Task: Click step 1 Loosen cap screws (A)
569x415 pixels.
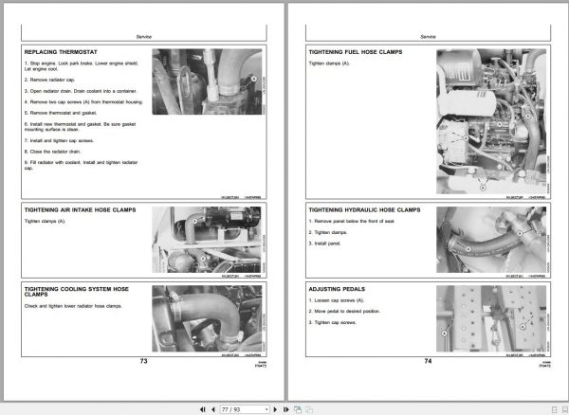Action: click(x=337, y=300)
